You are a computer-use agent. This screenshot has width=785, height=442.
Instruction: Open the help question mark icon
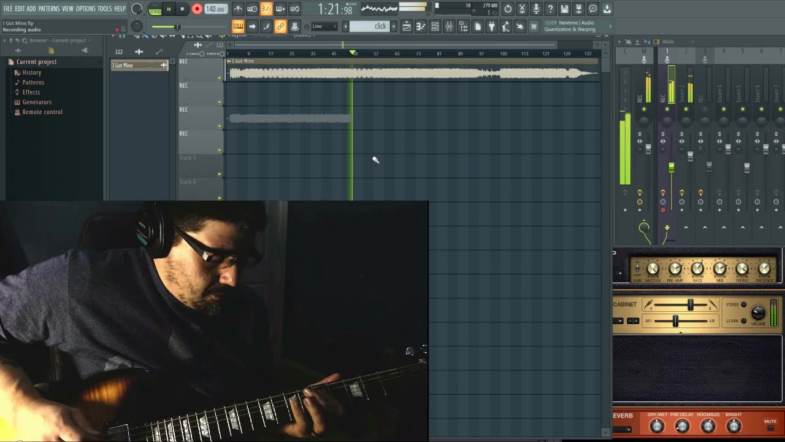(550, 9)
